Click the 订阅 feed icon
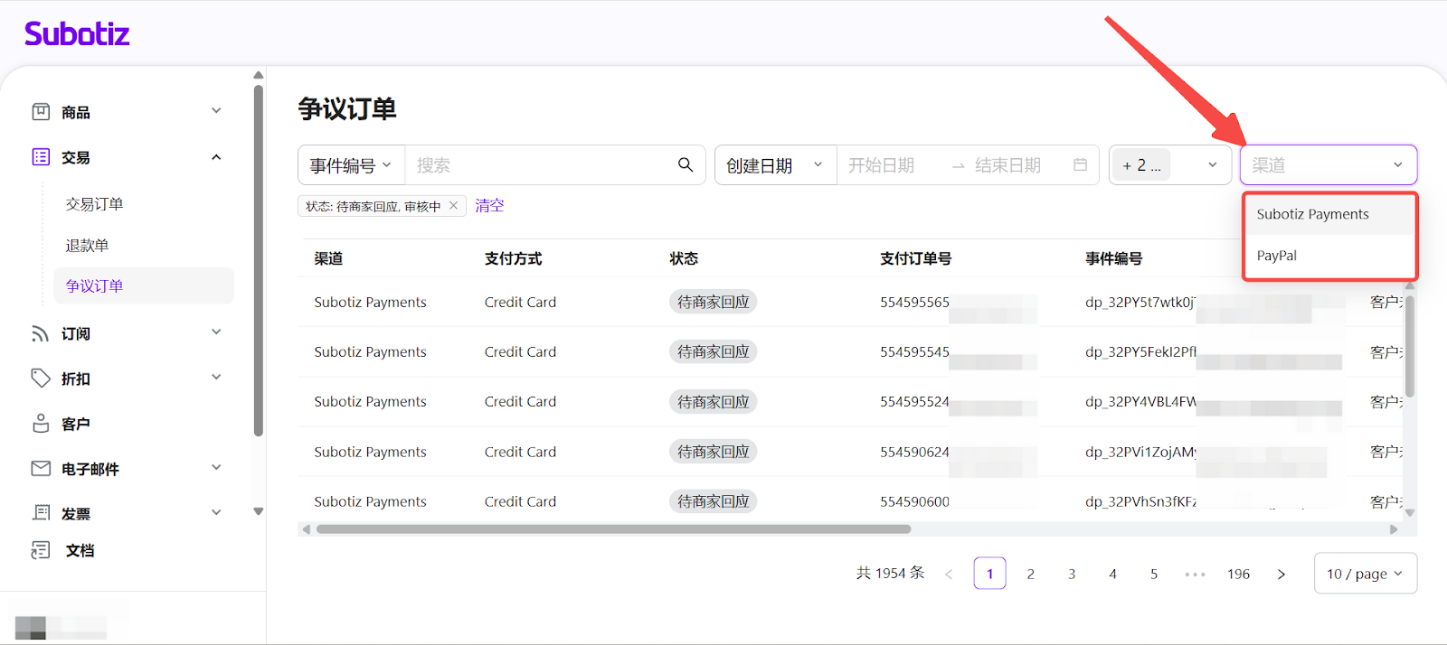Viewport: 1447px width, 645px height. point(41,333)
